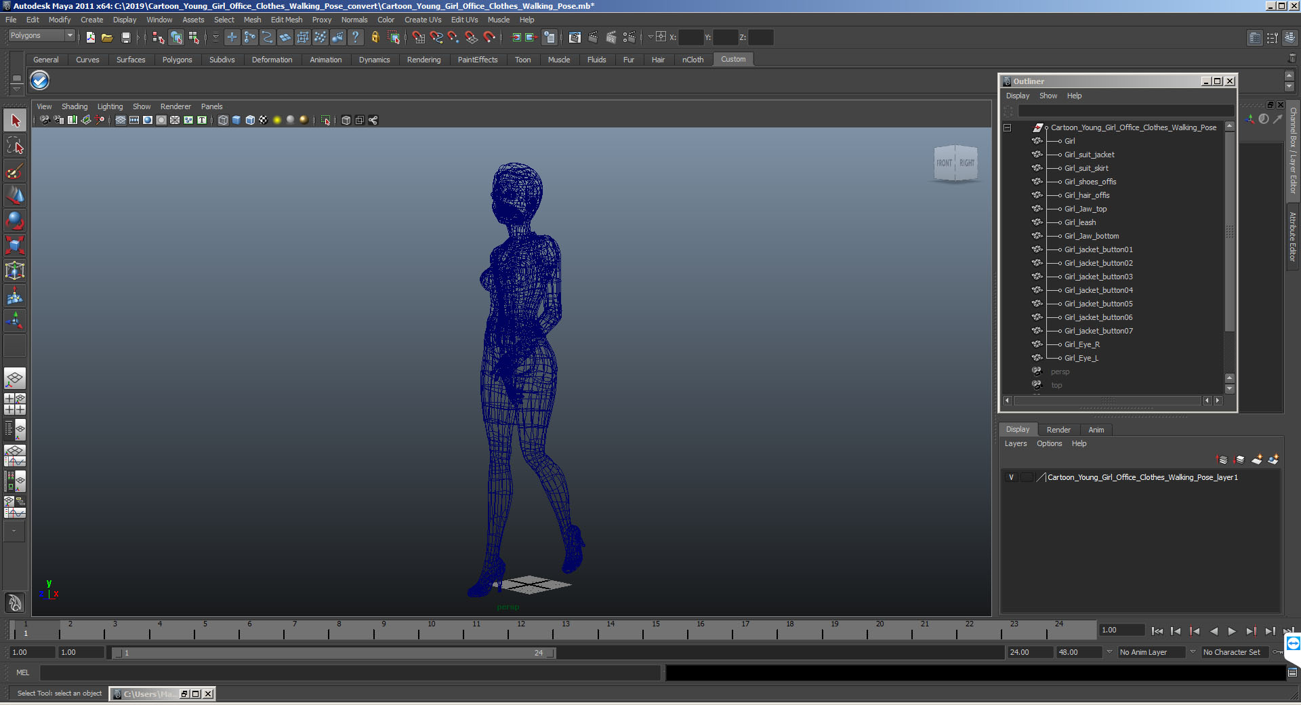Viewport: 1301px width, 705px height.
Task: Open the Edit UVs menu
Action: [464, 20]
